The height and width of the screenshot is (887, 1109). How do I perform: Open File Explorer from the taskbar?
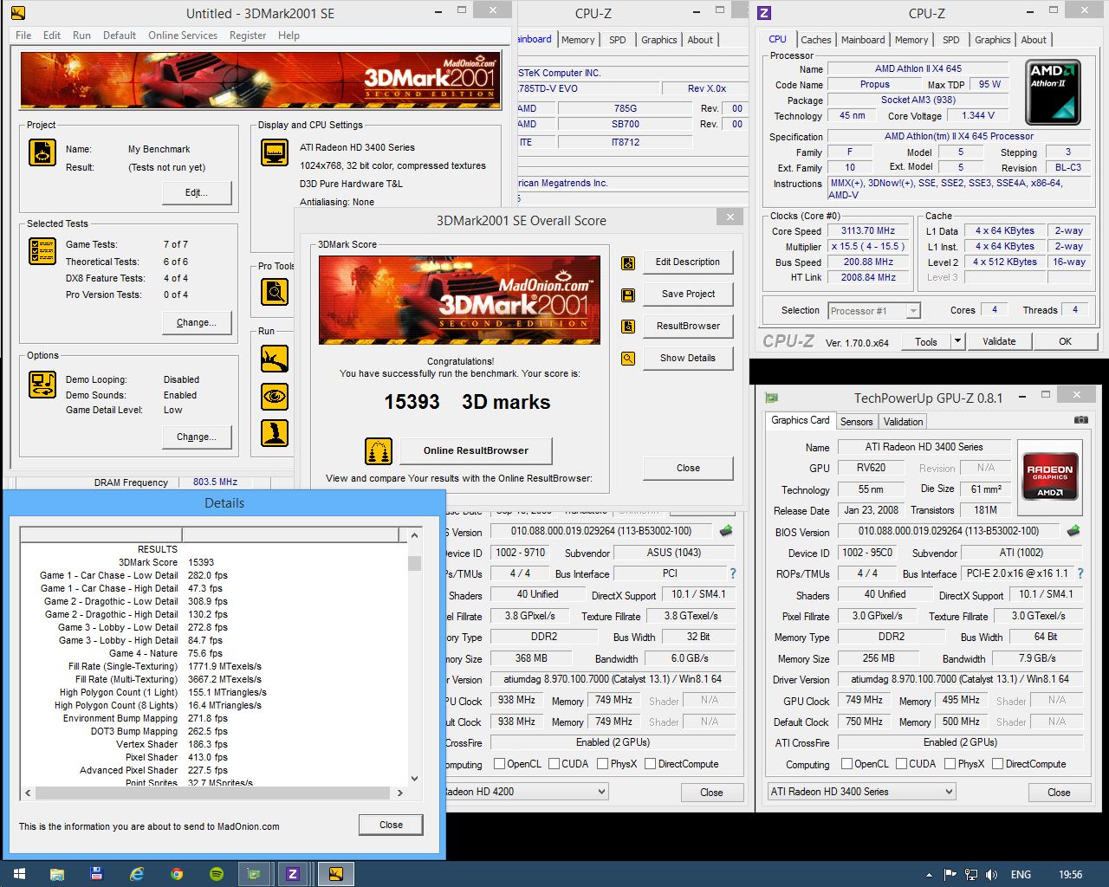[x=57, y=874]
